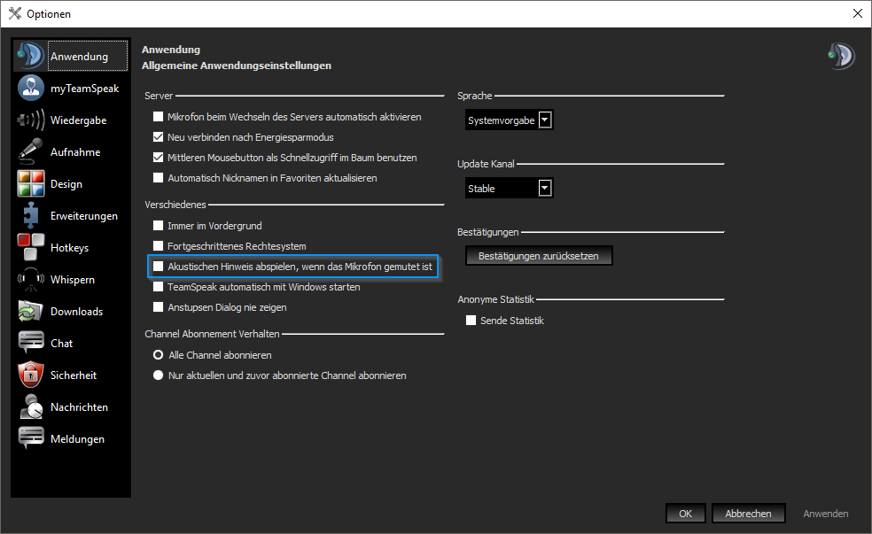Select the Meldungen label in the sidebar
The image size is (872, 534).
pos(77,439)
